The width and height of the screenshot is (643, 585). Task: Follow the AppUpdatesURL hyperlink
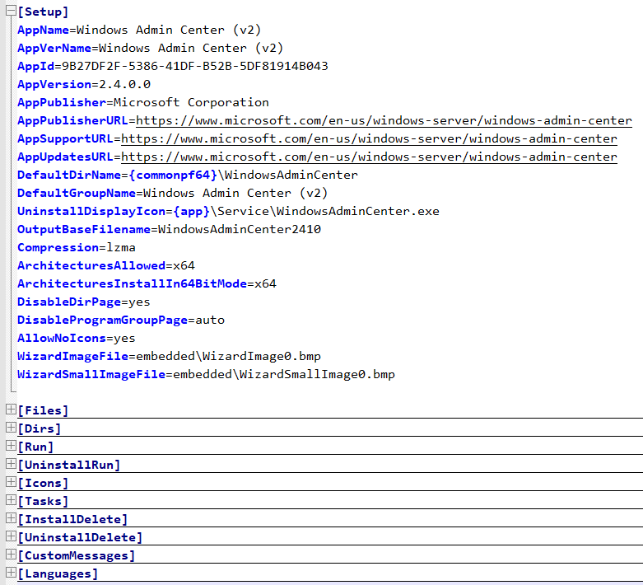369,157
